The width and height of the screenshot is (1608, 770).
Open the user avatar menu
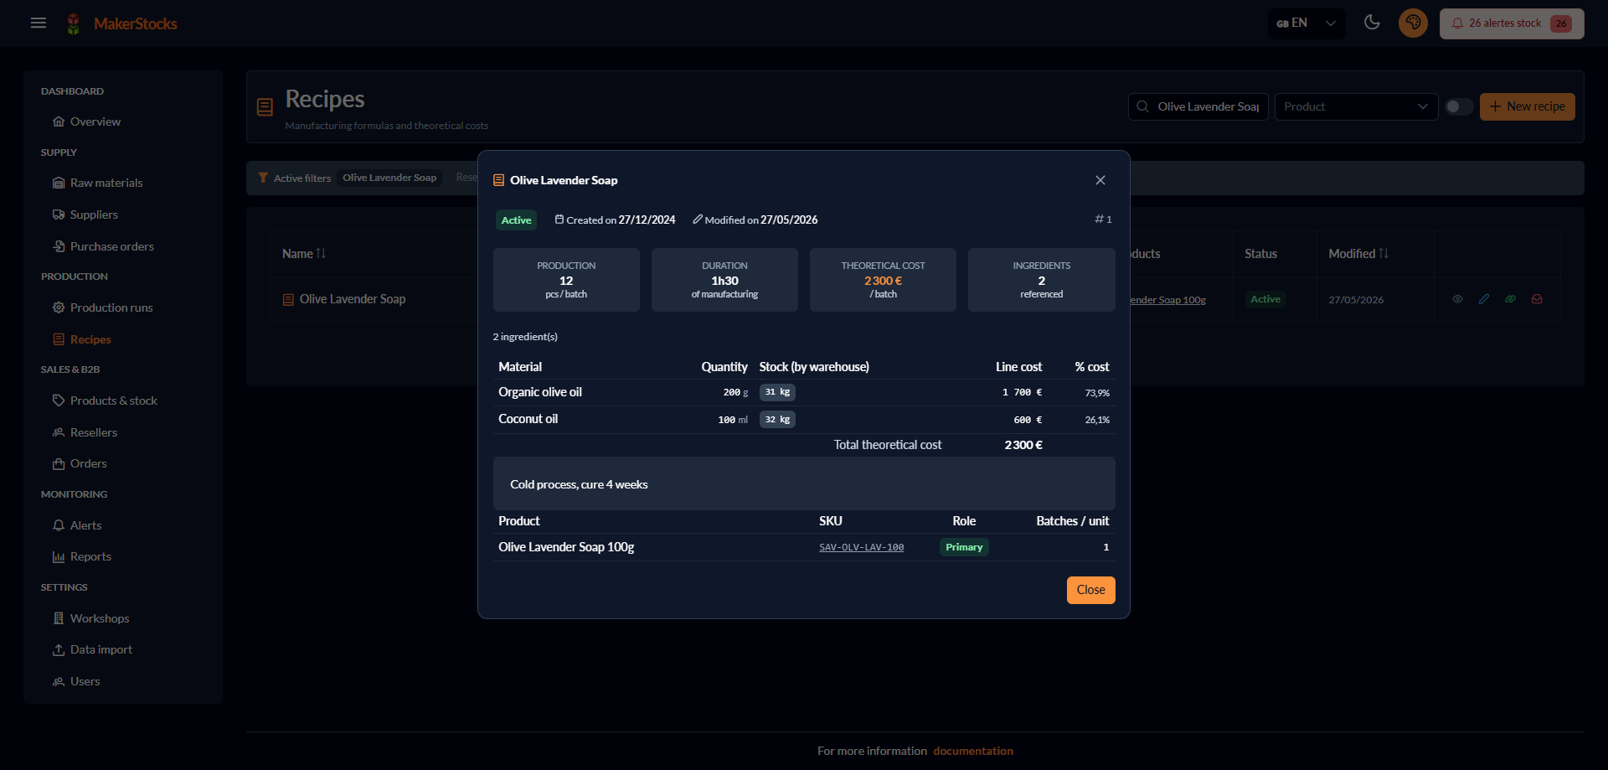pos(1413,23)
